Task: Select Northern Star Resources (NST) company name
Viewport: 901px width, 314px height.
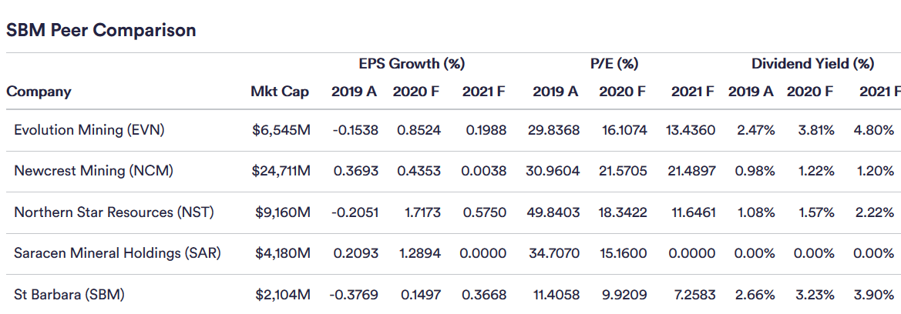Action: point(114,212)
